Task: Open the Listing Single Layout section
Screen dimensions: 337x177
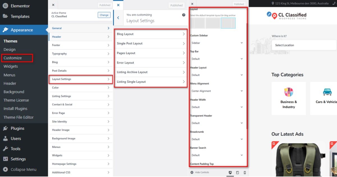Action: [x=151, y=82]
